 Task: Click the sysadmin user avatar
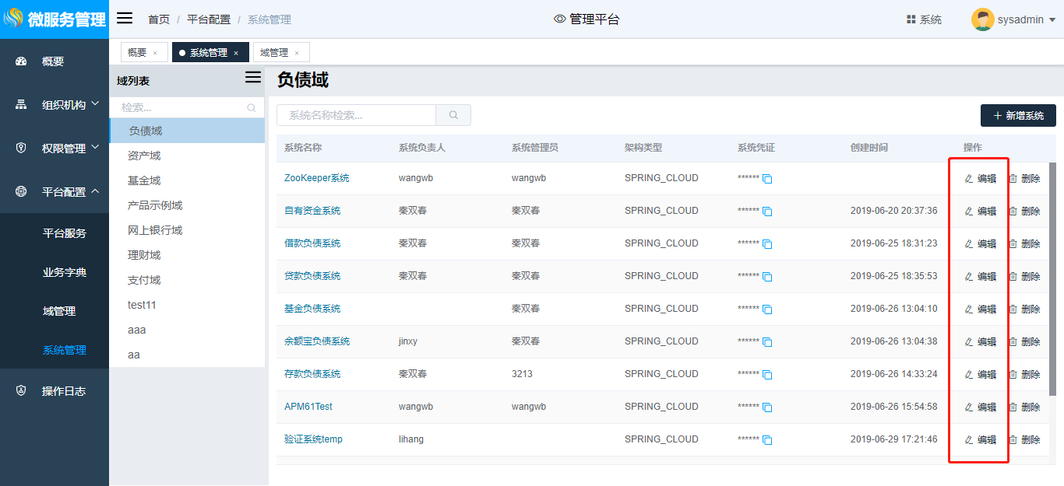[x=982, y=19]
